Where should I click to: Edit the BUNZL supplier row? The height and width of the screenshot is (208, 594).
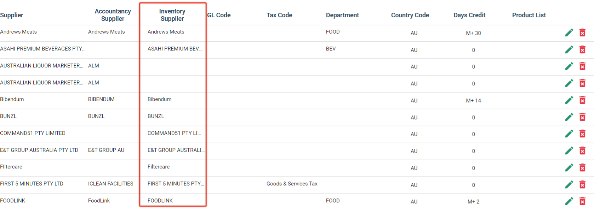pyautogui.click(x=569, y=117)
